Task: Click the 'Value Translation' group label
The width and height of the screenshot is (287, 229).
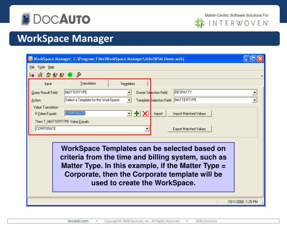Action: coord(46,107)
